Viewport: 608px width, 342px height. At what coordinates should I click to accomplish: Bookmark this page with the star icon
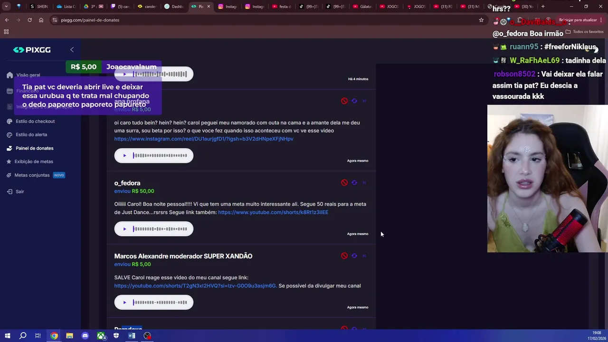[481, 20]
